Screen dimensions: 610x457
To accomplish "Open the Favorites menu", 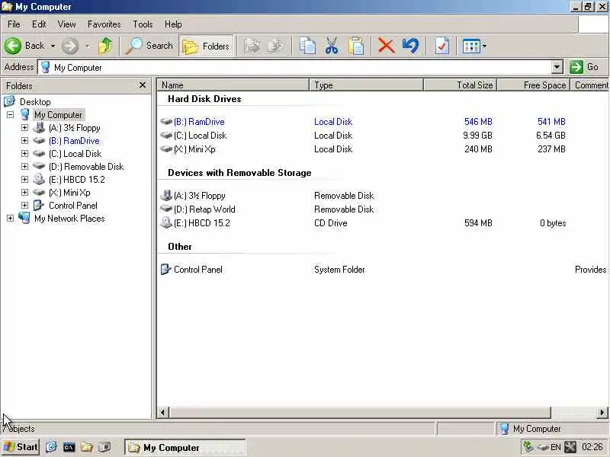I will coord(104,24).
